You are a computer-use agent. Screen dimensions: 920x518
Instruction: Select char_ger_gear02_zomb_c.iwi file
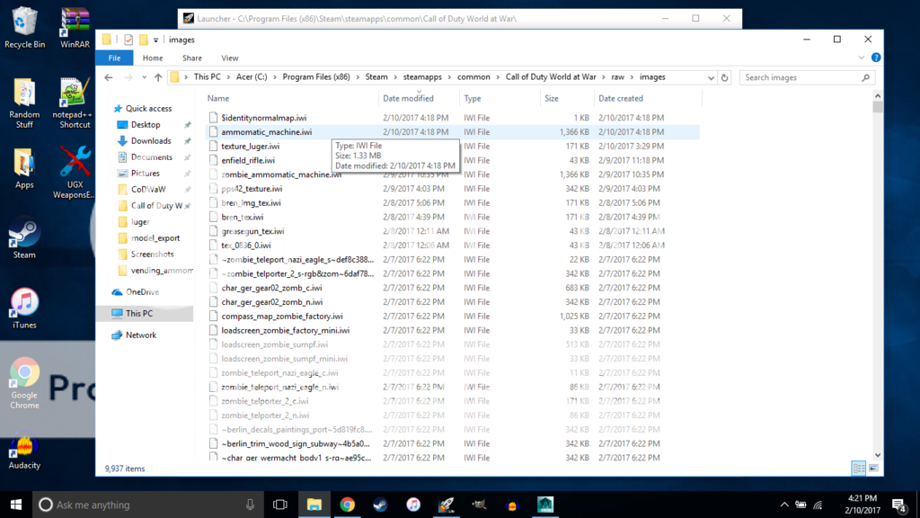pos(271,288)
